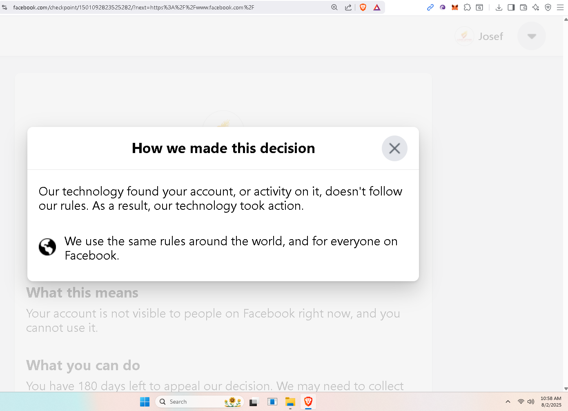
Task: Click the page scrollbar up arrow
Action: pos(566,19)
